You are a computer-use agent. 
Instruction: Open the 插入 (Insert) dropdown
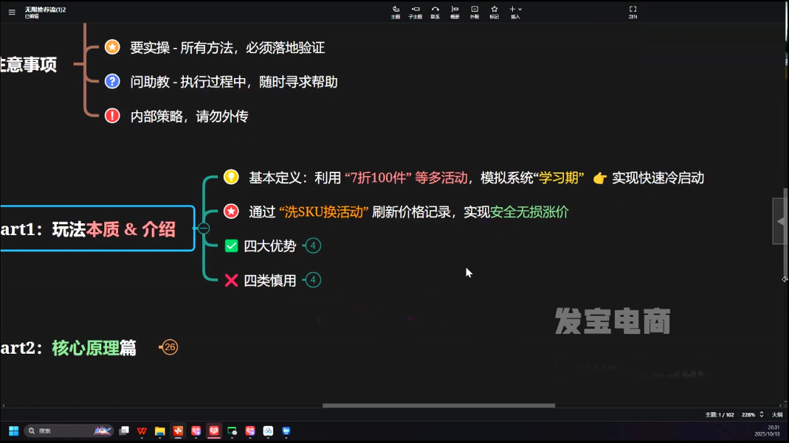(515, 12)
